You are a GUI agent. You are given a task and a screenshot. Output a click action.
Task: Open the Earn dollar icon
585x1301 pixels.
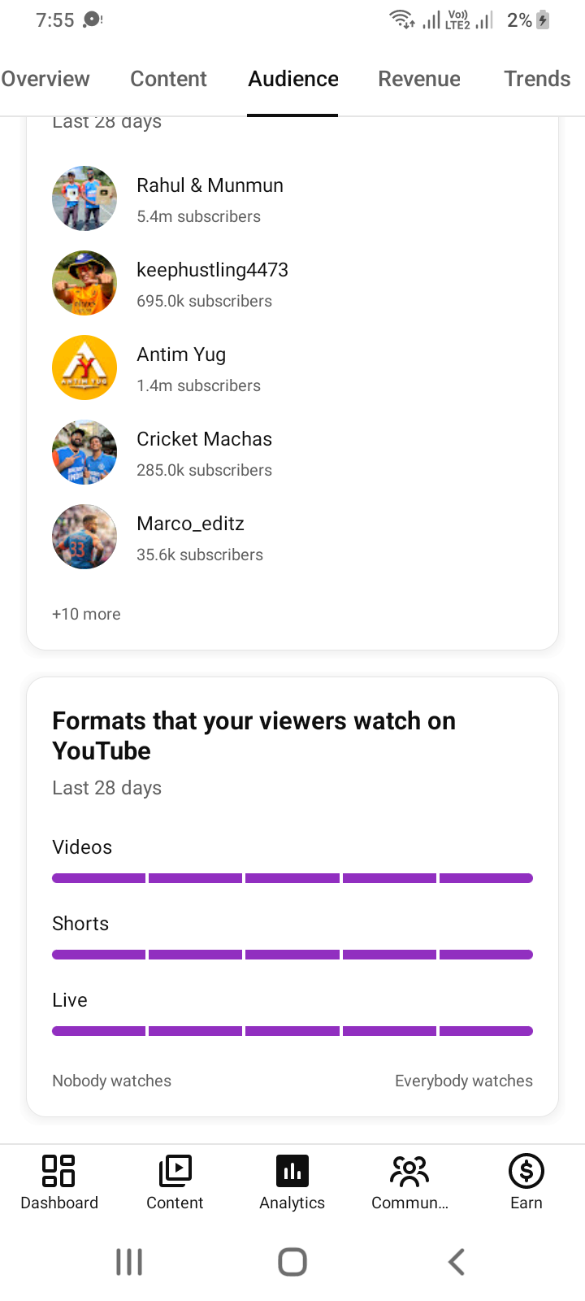pos(526,1171)
